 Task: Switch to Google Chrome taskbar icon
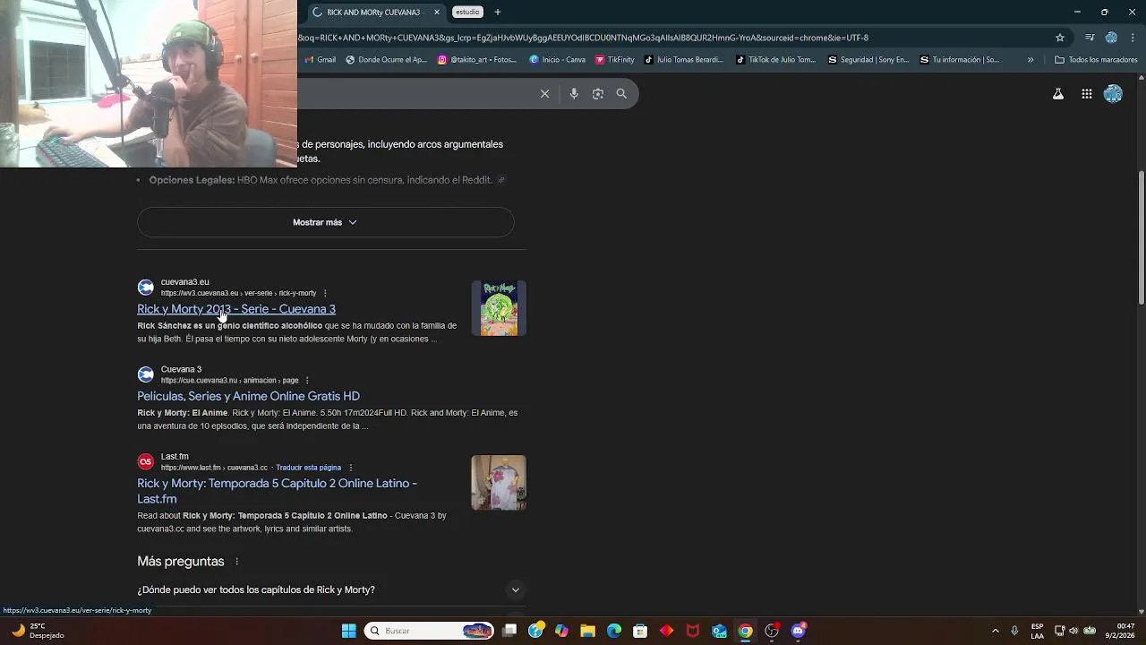(x=745, y=631)
